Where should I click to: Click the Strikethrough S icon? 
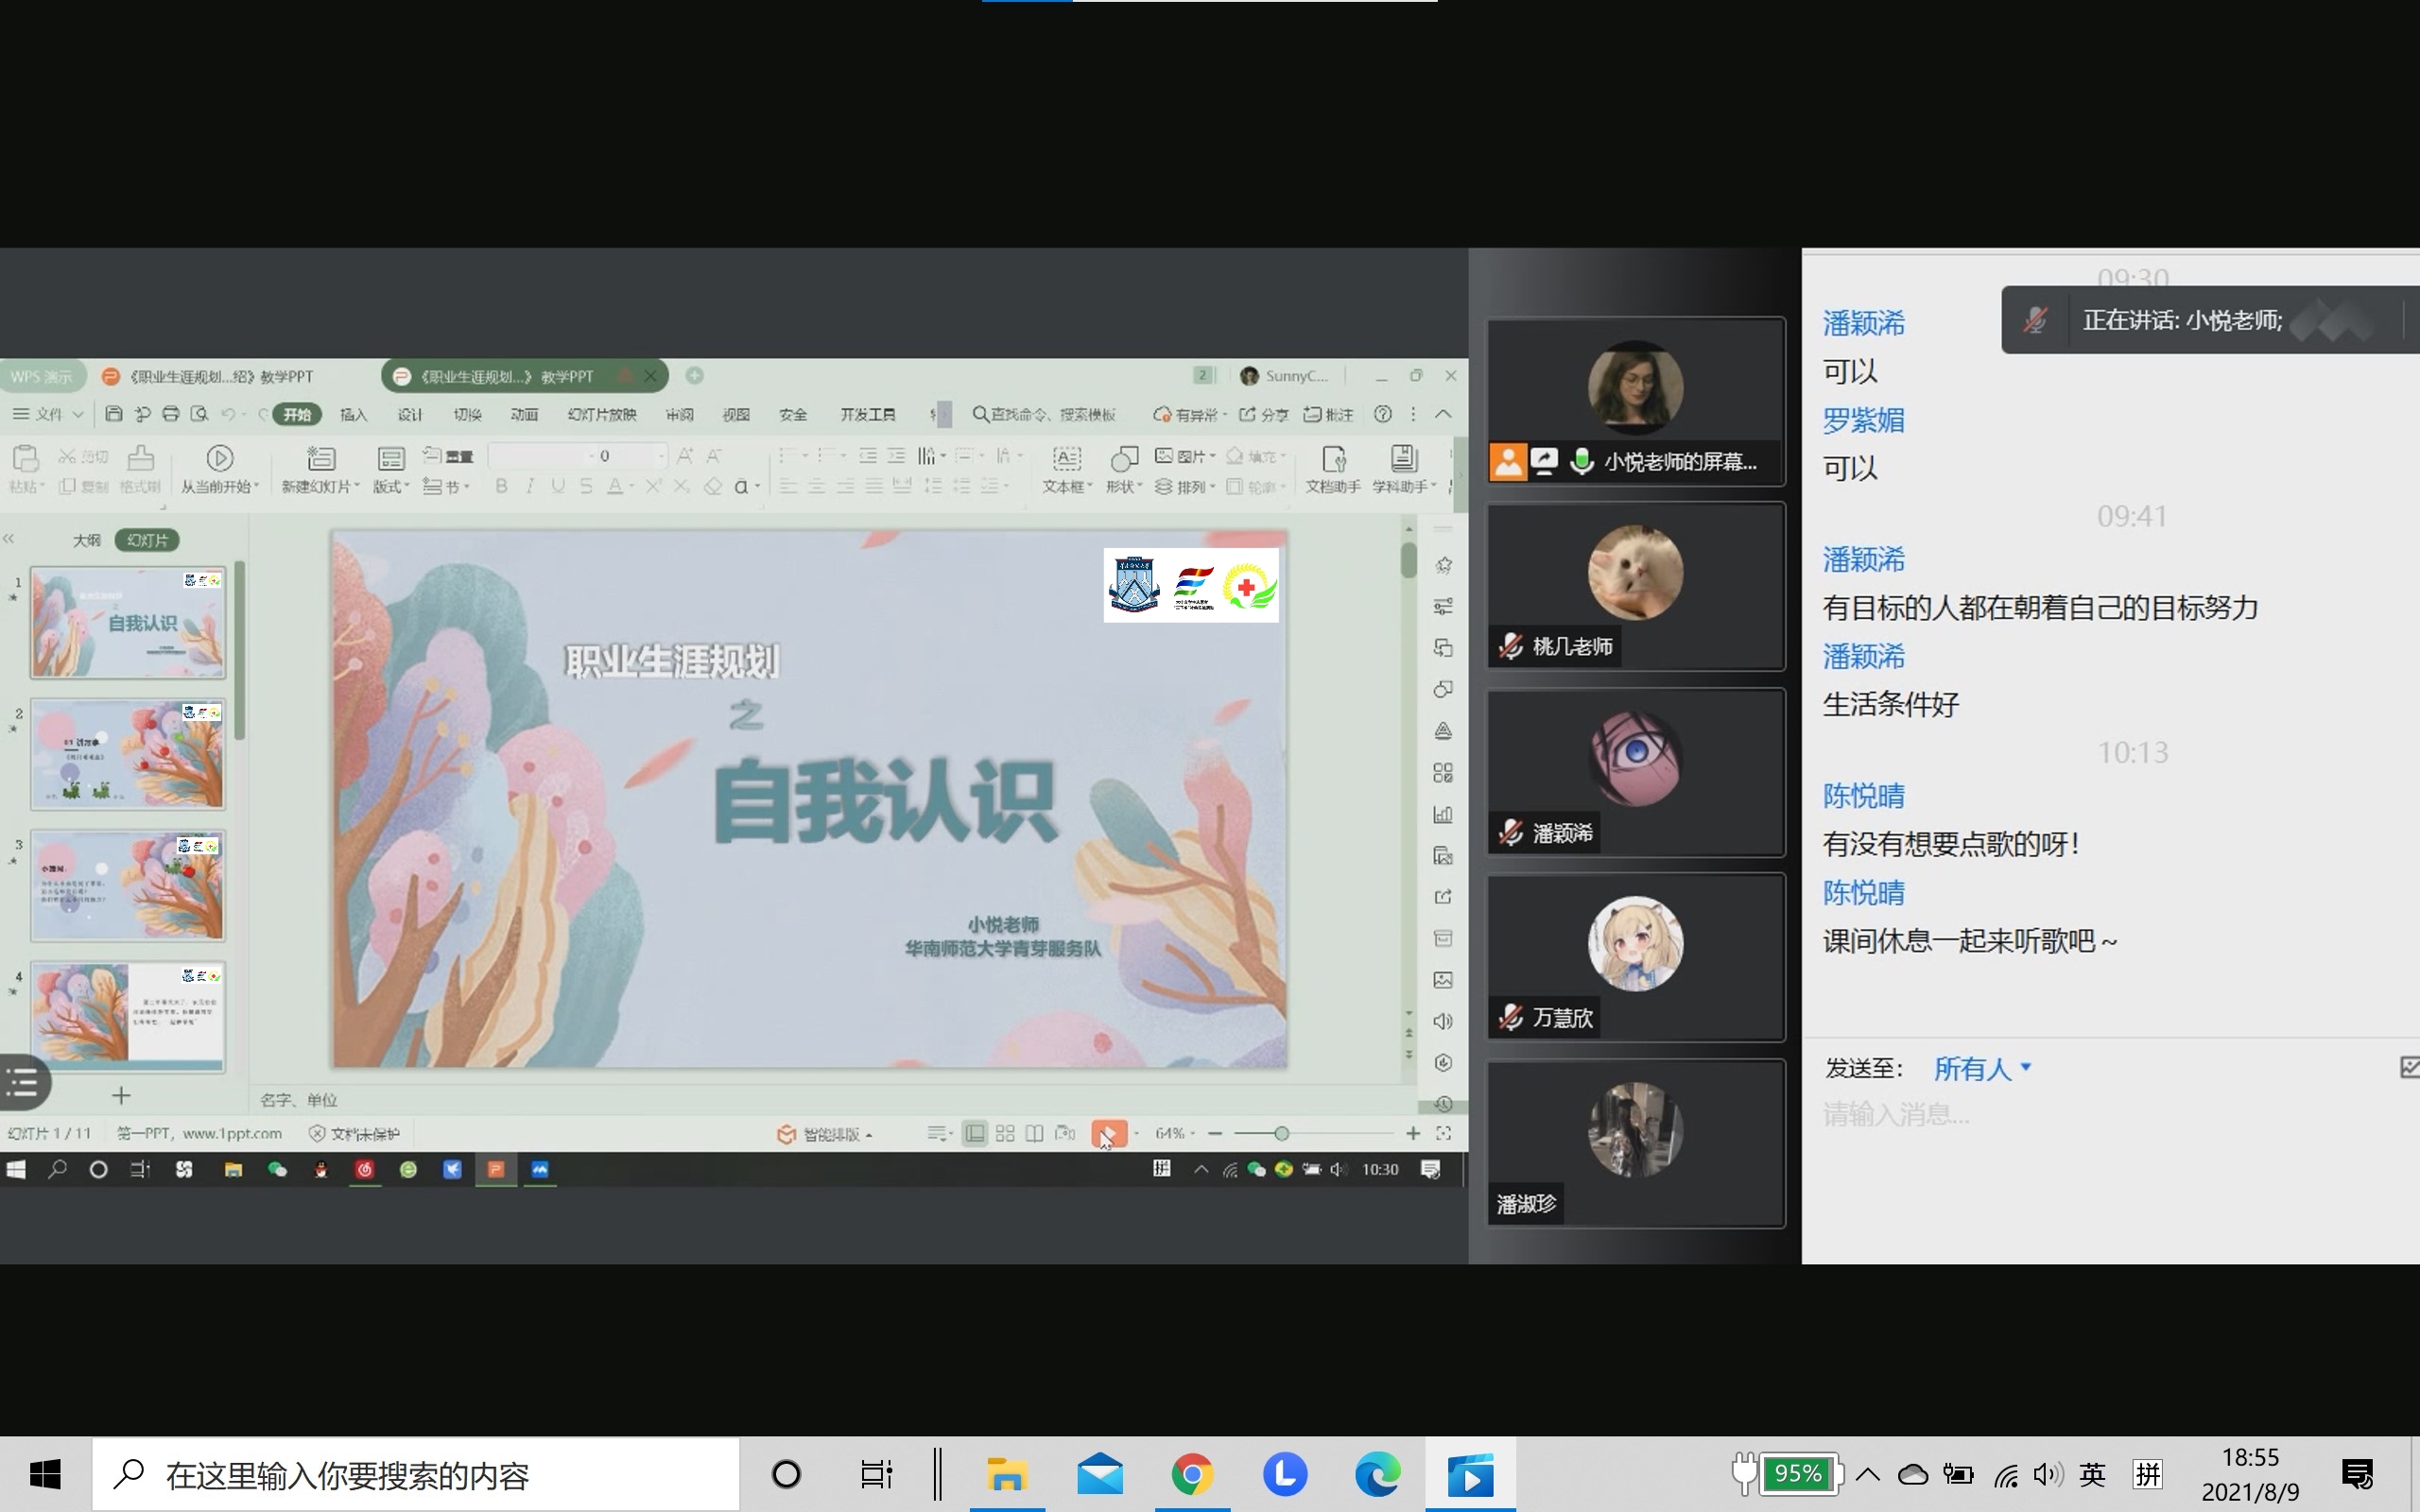(x=587, y=486)
